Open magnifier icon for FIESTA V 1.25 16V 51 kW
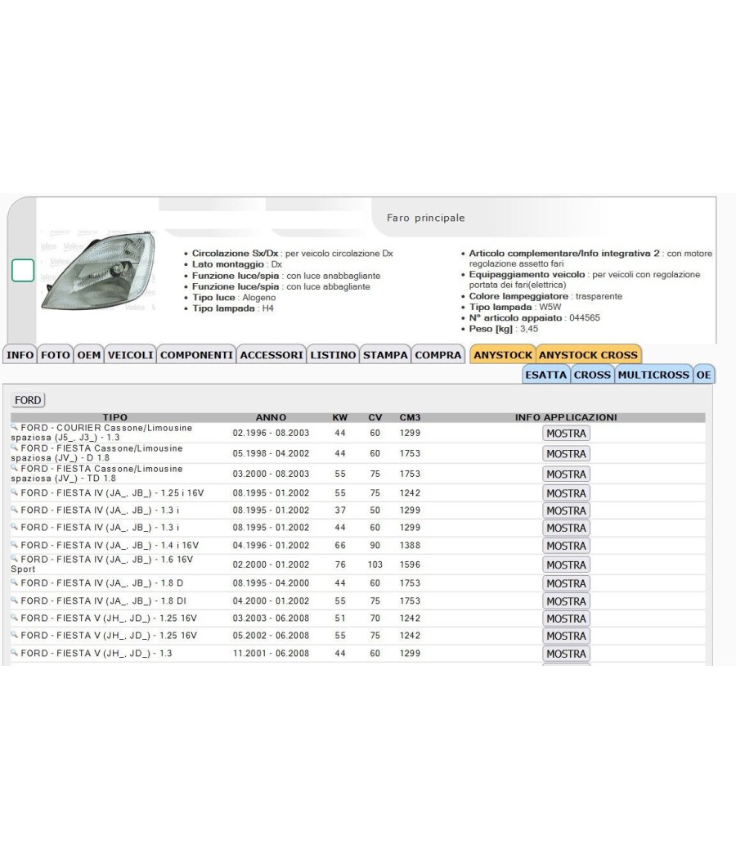Viewport: 736px width, 859px height. coord(15,618)
